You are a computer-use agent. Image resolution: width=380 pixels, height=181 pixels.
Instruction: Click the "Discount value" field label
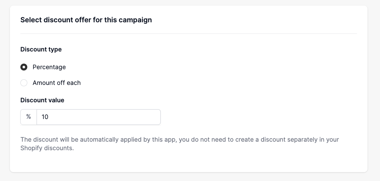point(42,100)
